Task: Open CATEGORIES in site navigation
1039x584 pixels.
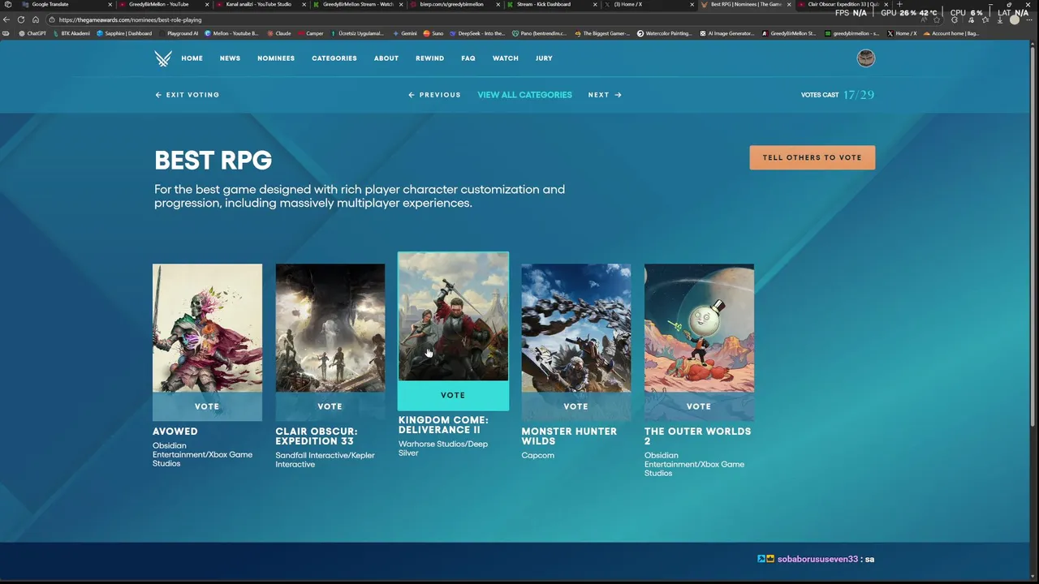Action: click(x=334, y=58)
